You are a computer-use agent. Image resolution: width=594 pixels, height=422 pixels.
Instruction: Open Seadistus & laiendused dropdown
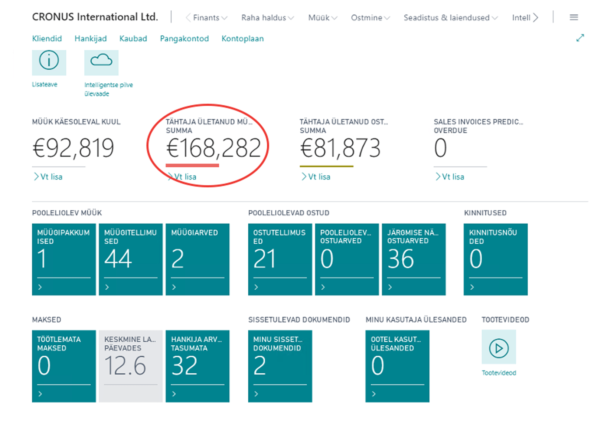[450, 18]
